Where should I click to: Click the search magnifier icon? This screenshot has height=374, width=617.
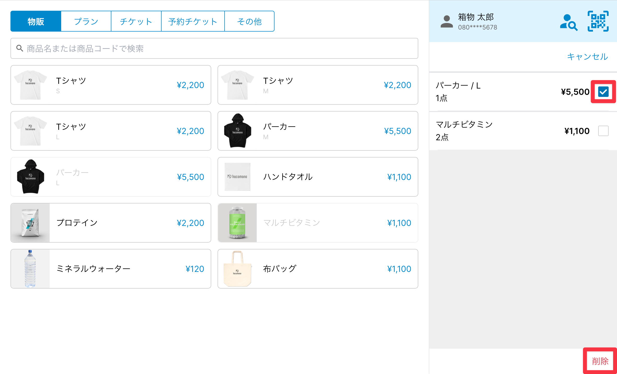20,48
